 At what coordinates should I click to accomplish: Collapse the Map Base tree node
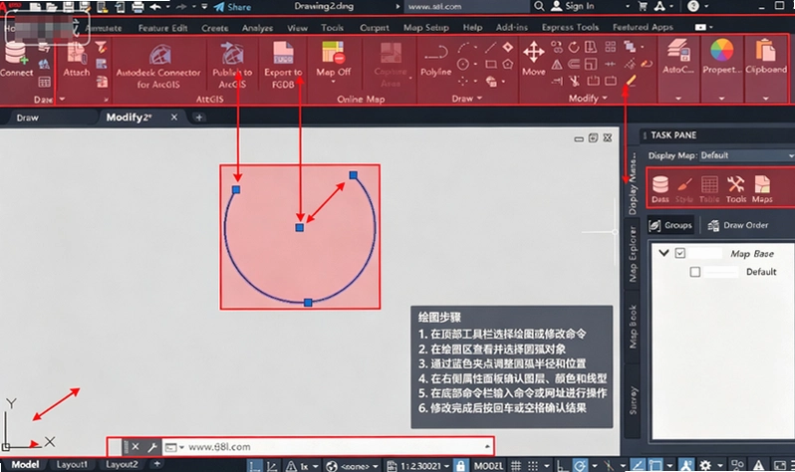[663, 253]
